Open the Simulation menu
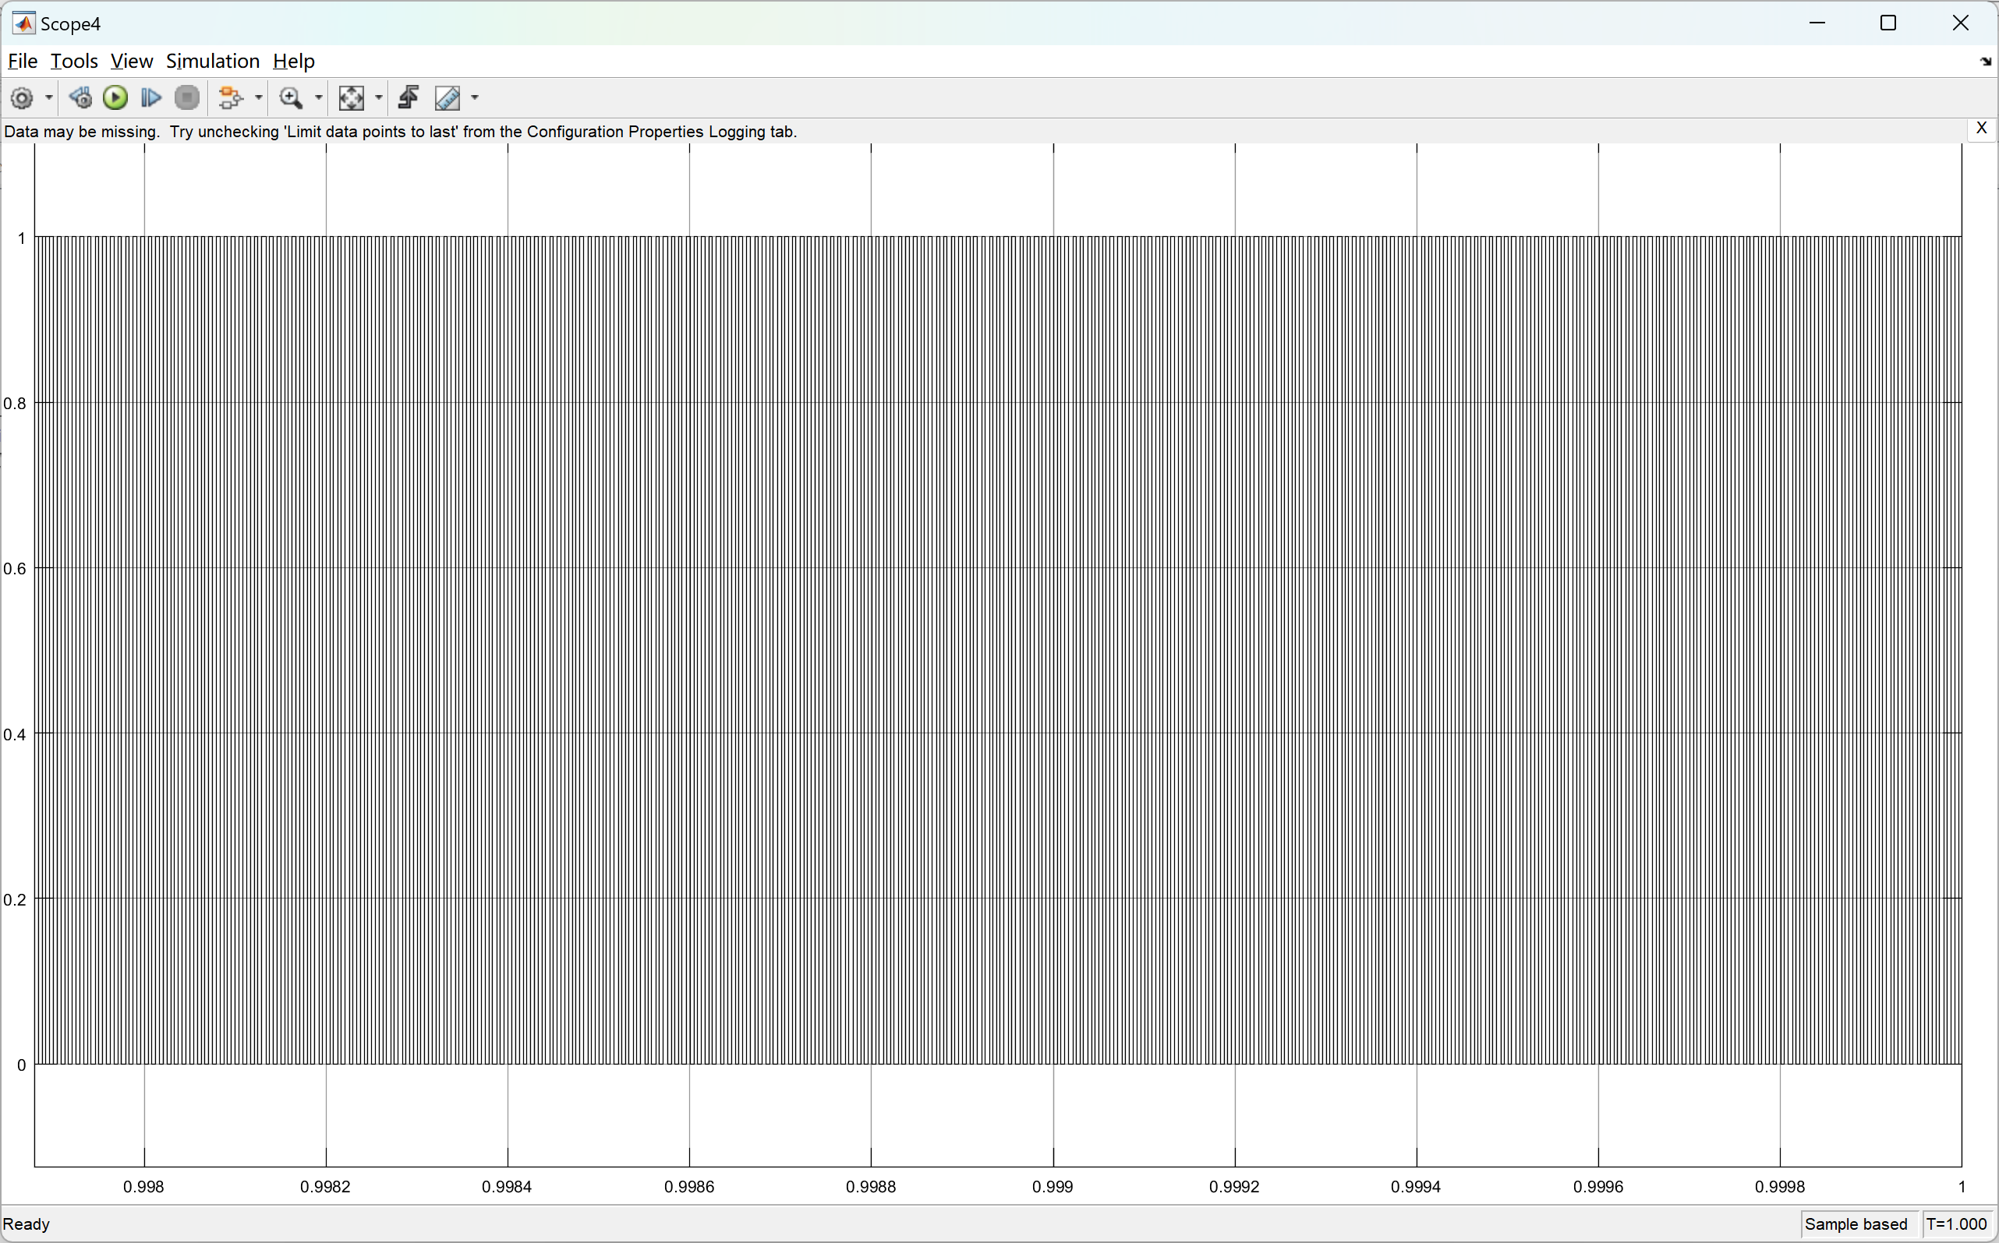Screen dimensions: 1999x1243 212,62
